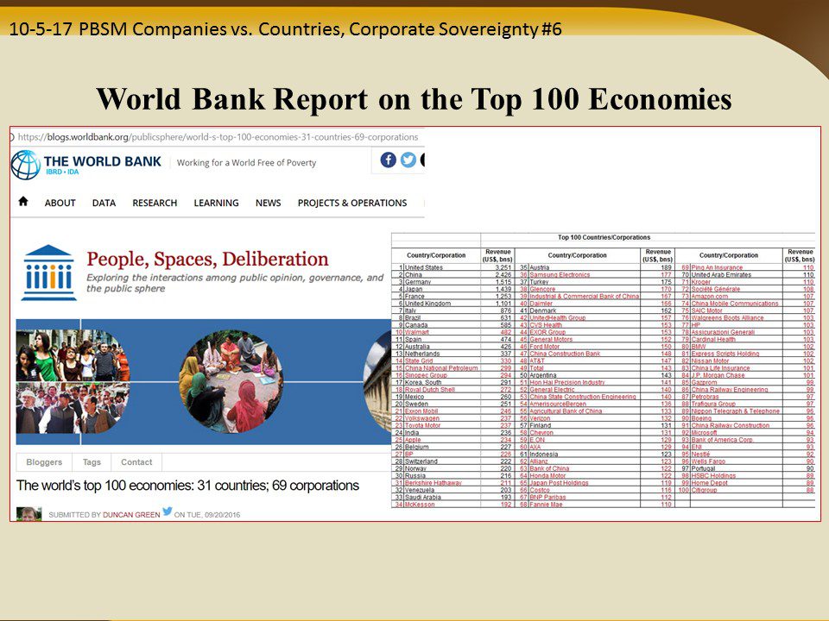Viewport: 829px width, 621px height.
Task: Click first 'Country/Corporation' column header
Action: coord(436,255)
